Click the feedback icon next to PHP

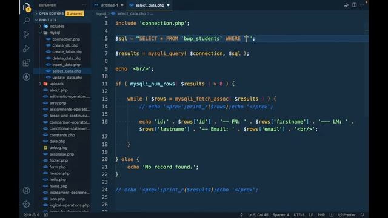click(x=332, y=214)
